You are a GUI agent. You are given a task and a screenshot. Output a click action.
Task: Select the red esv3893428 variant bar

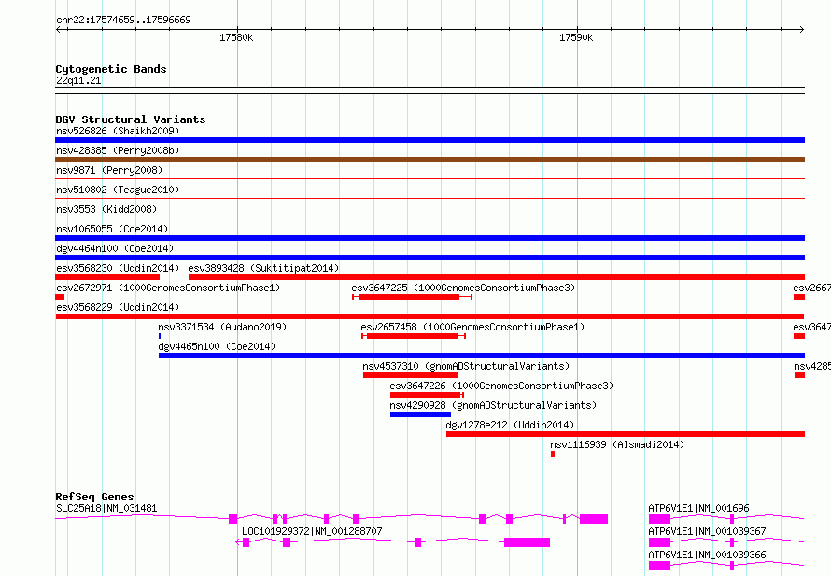click(497, 277)
